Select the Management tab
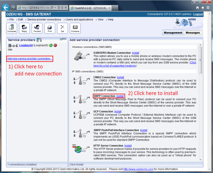Screen dimensions: 213x173 click(x=173, y=33)
